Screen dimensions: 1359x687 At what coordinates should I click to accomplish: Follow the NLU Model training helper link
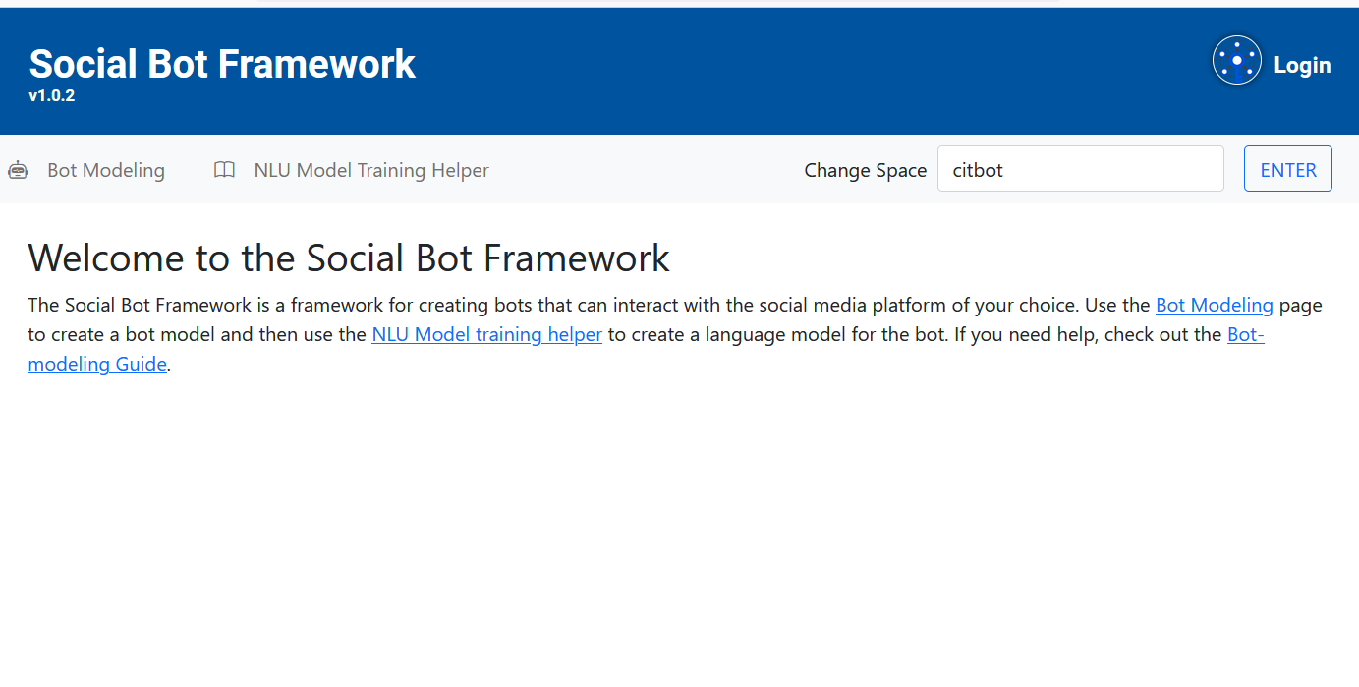coord(486,334)
